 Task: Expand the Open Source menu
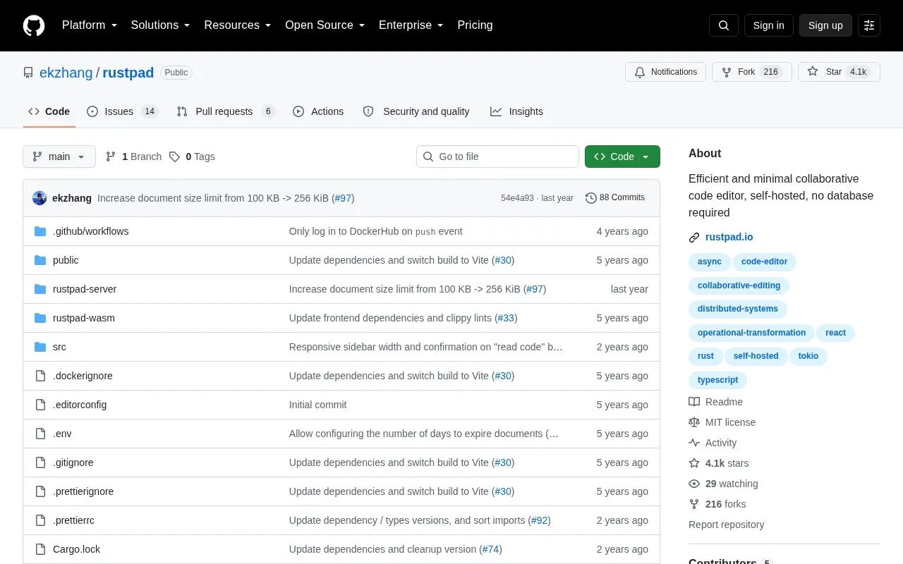pyautogui.click(x=325, y=25)
